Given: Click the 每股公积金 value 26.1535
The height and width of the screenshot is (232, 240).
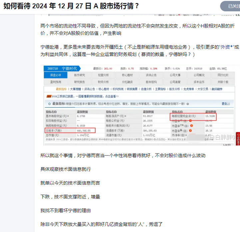Looking at the screenshot, I should point(148,121).
